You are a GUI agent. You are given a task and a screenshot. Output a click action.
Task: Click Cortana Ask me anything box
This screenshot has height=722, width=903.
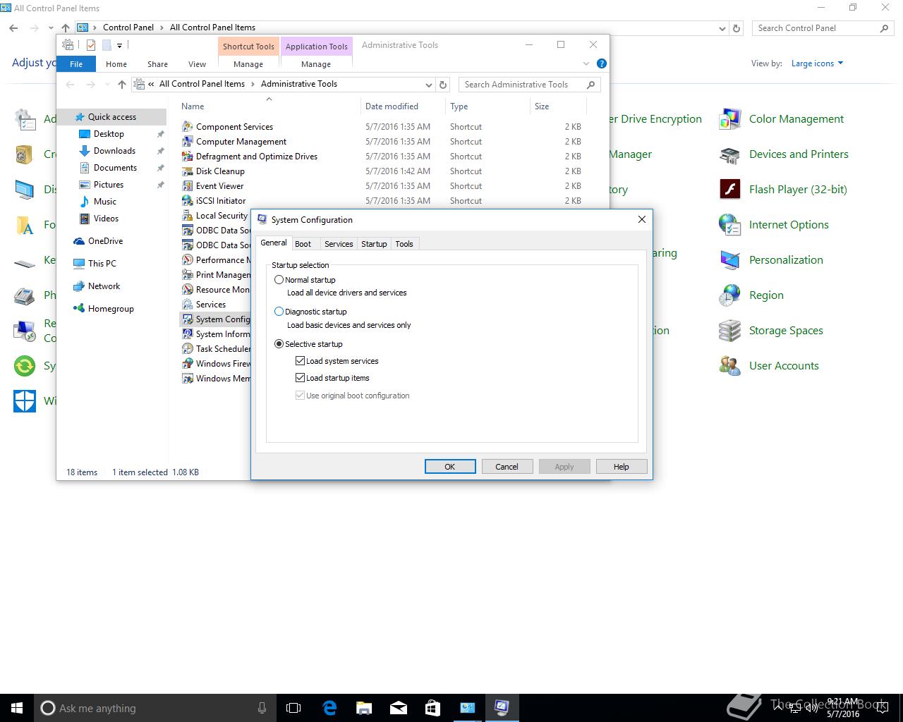155,708
